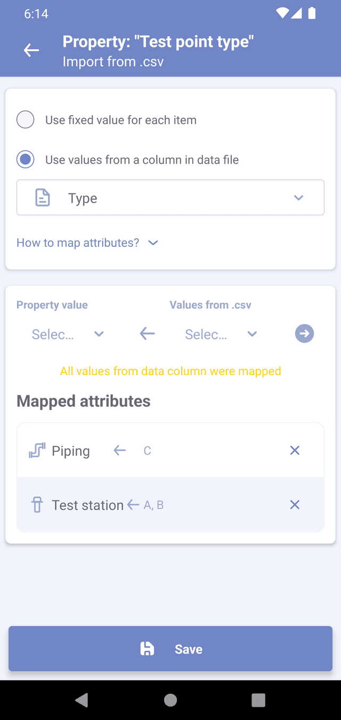The image size is (341, 720).
Task: Click the Piping pipe icon
Action: pyautogui.click(x=37, y=451)
